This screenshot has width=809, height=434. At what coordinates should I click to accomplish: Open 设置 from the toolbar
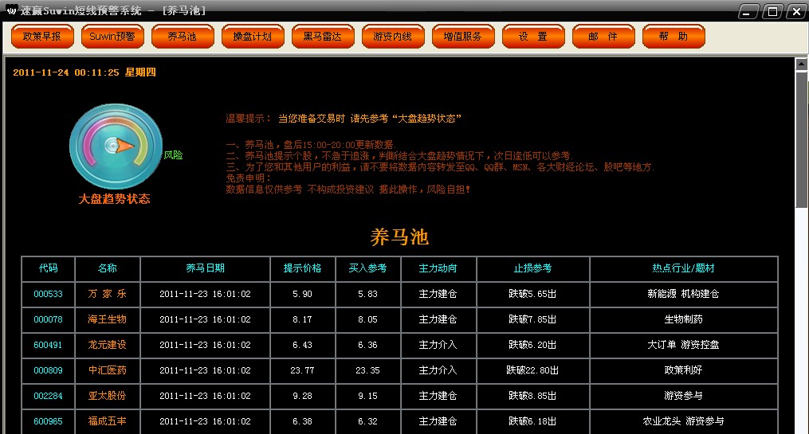coord(533,37)
